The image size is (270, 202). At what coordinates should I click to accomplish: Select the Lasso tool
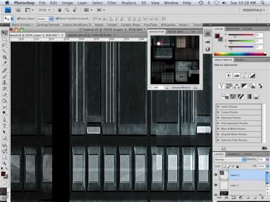4,45
